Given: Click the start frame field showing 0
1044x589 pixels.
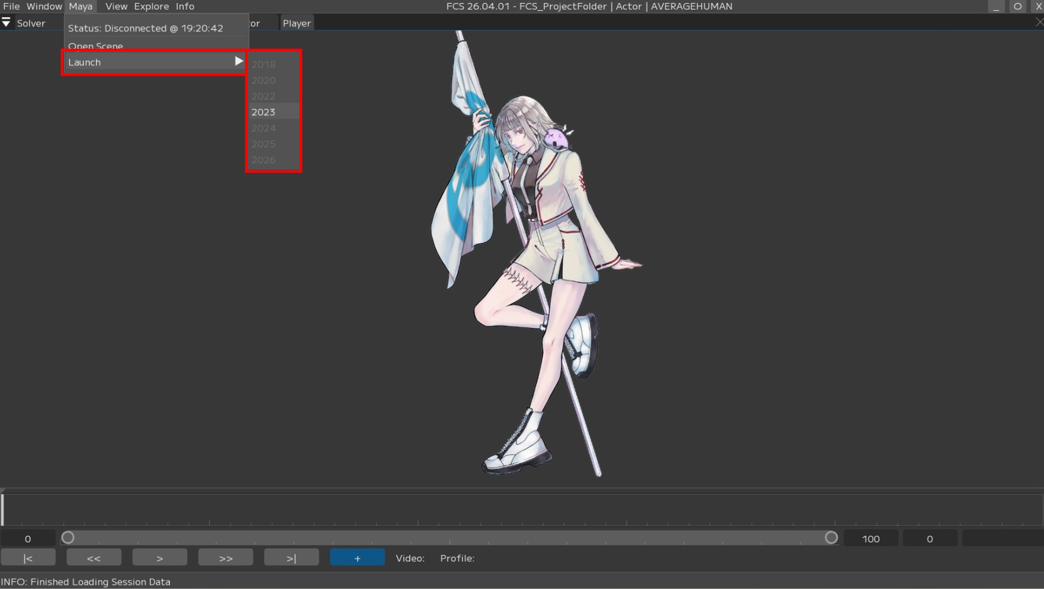Looking at the screenshot, I should pyautogui.click(x=28, y=539).
